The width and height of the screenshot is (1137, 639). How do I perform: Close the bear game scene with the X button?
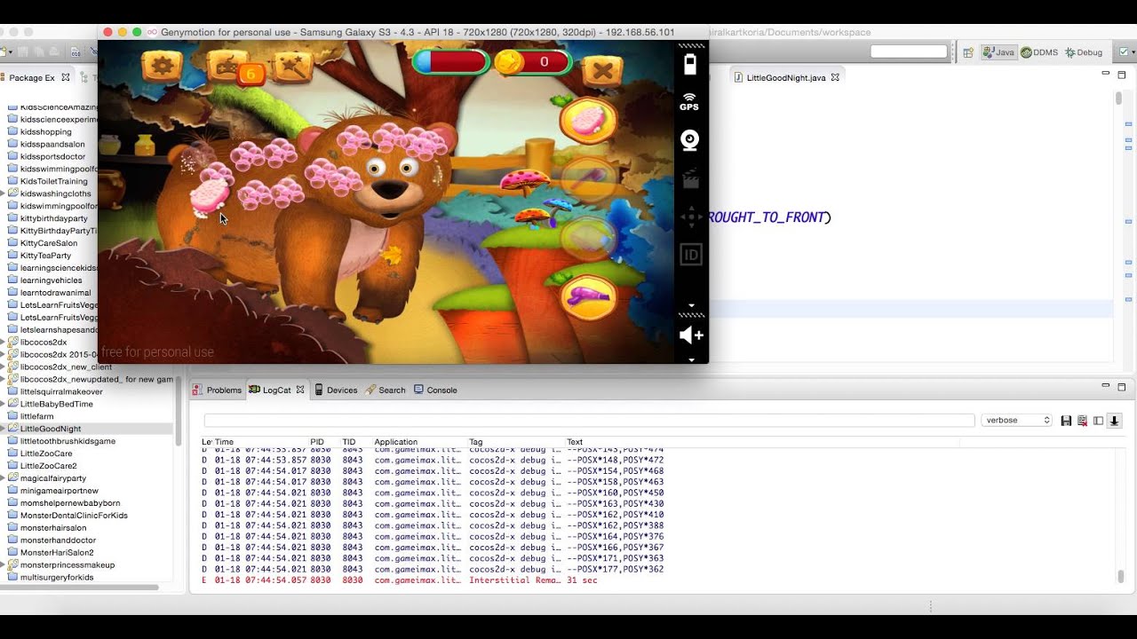[602, 70]
